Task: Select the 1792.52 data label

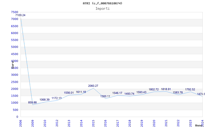Action: (190, 90)
